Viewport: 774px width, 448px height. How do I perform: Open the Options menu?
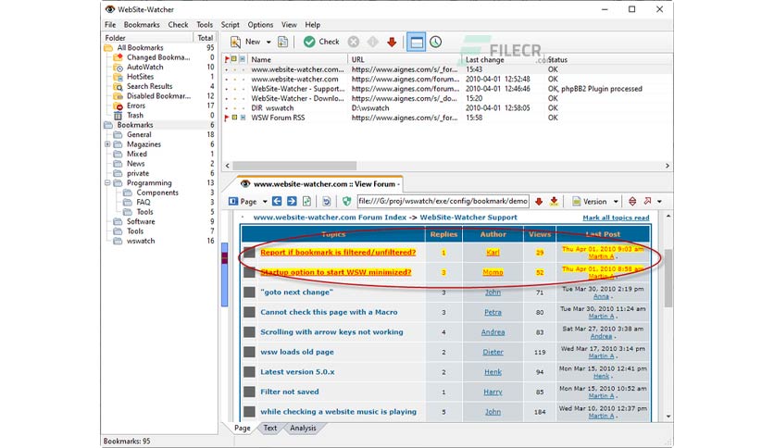click(x=260, y=25)
